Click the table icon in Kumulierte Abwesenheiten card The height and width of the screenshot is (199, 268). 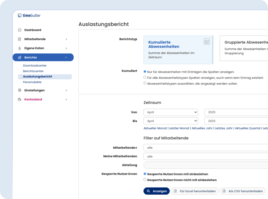(x=207, y=41)
